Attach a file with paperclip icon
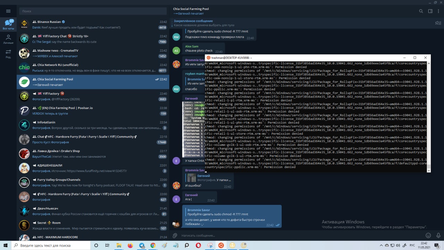Viewport: 444px width, 250px height. (175, 235)
